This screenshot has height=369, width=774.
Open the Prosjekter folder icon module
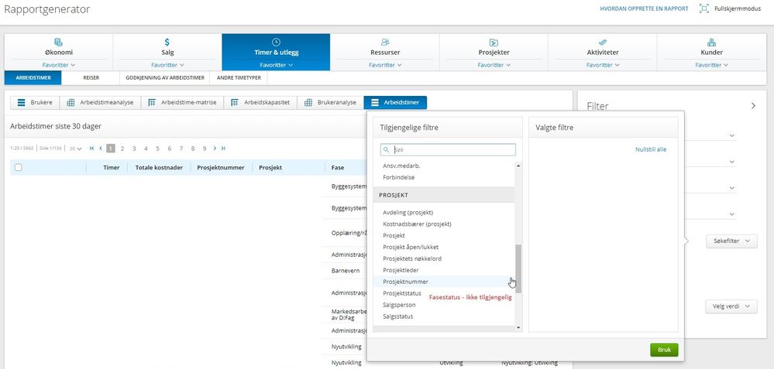(x=494, y=47)
